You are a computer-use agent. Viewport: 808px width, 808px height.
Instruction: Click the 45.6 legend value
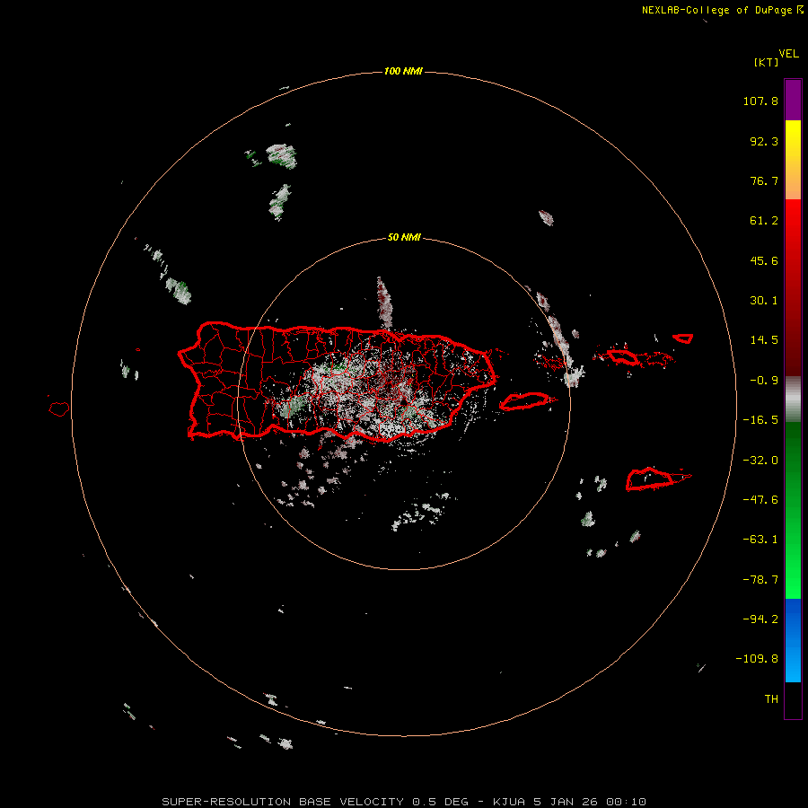764,260
